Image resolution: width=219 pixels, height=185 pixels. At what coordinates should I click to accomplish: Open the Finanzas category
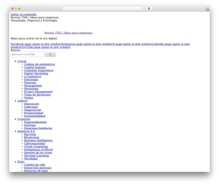point(30,83)
